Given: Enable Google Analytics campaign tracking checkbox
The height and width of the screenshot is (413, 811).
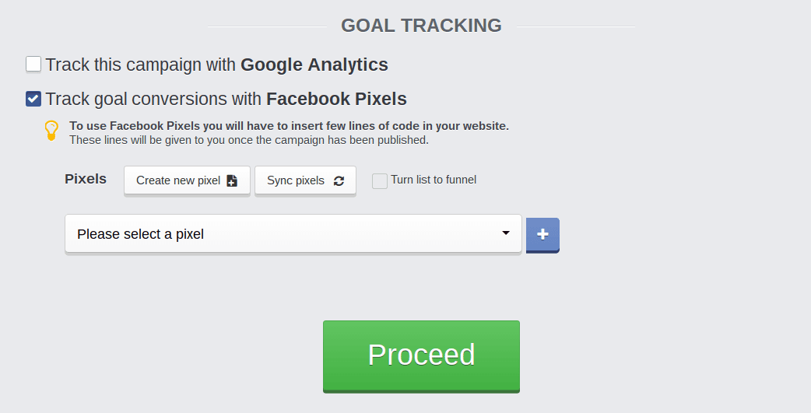Looking at the screenshot, I should click(33, 64).
